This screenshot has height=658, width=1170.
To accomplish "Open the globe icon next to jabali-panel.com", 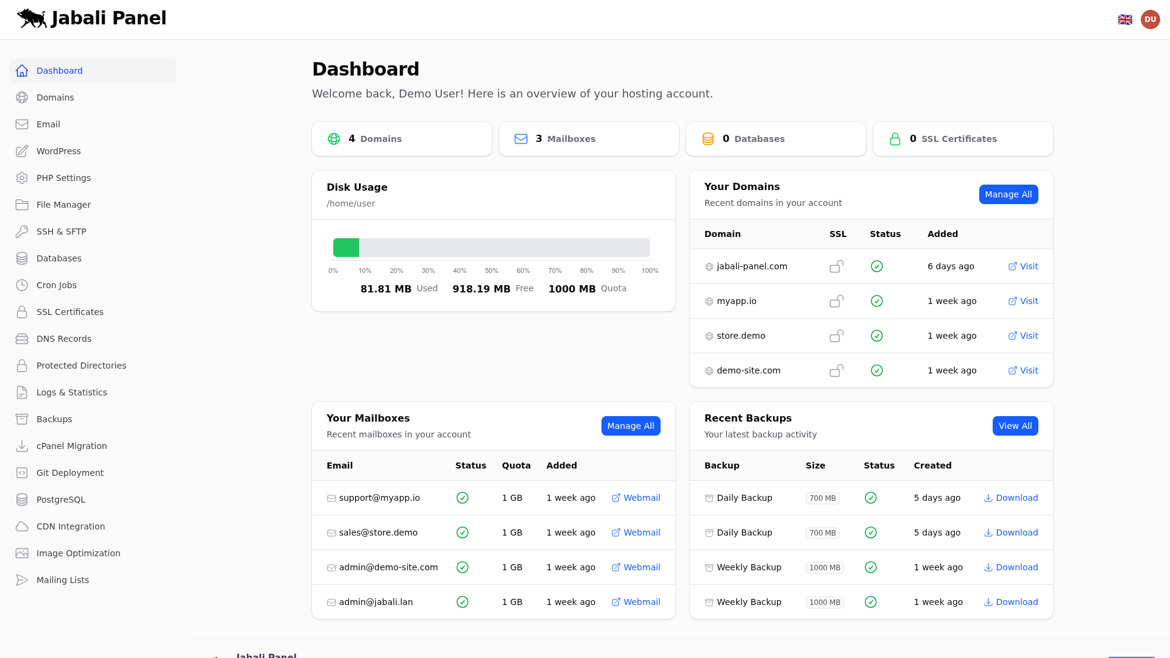I will [x=707, y=266].
